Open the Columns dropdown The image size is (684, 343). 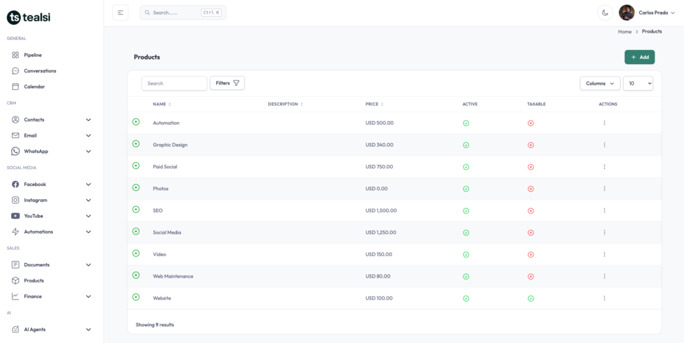(x=599, y=83)
